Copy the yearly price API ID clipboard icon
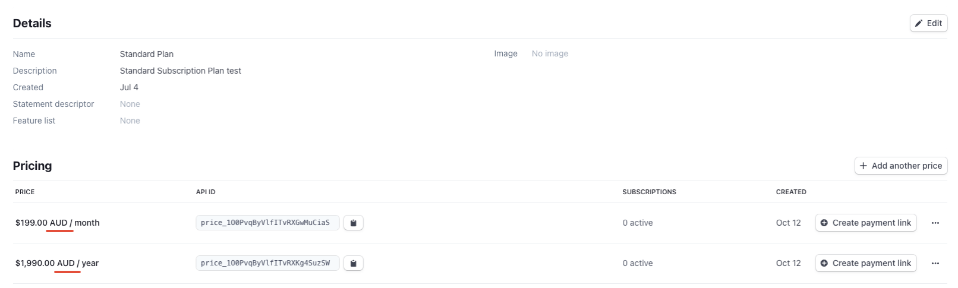The image size is (958, 288). (x=353, y=263)
